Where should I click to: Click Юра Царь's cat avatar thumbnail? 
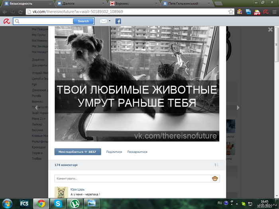[61, 192]
